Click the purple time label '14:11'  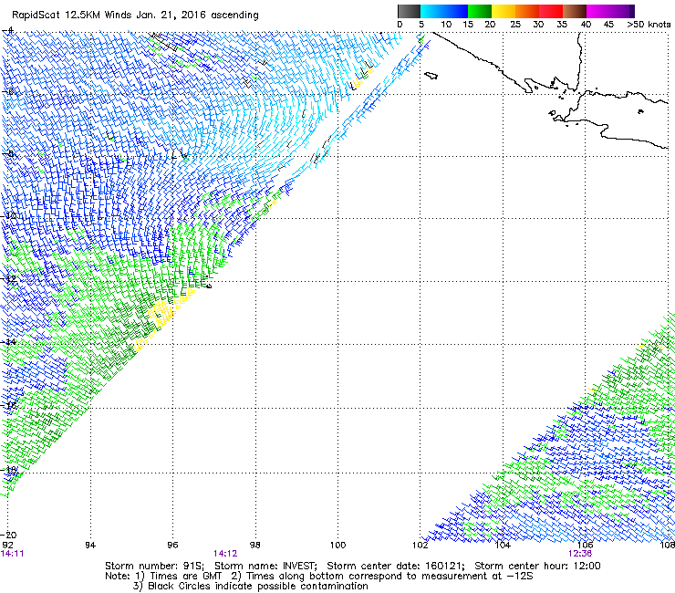point(12,554)
